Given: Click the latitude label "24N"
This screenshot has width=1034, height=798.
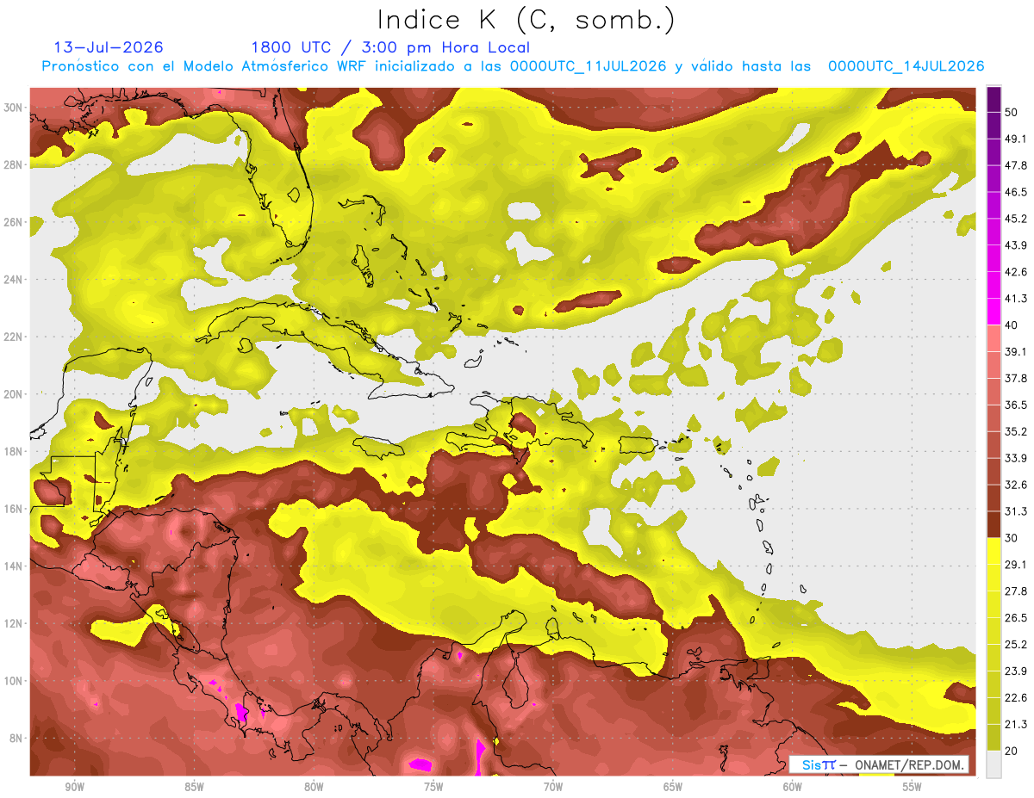Looking at the screenshot, I should tap(14, 280).
